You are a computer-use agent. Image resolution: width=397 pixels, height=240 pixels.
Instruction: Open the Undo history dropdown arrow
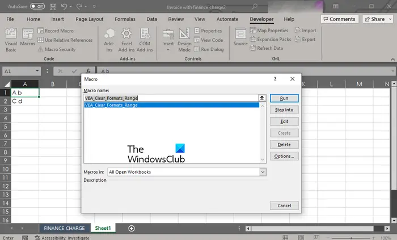click(x=71, y=7)
